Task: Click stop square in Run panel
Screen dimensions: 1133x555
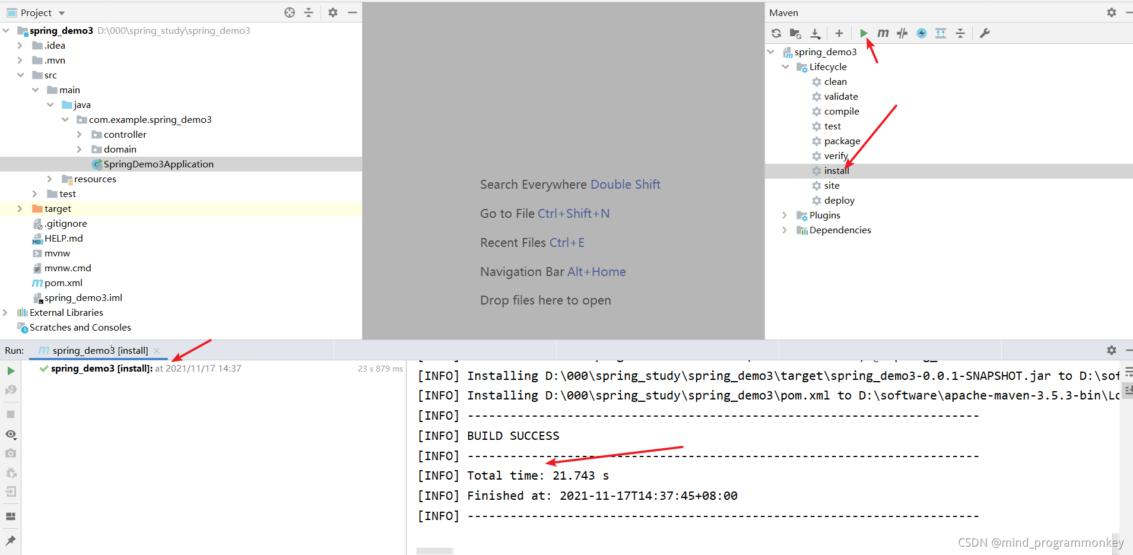Action: pos(11,414)
